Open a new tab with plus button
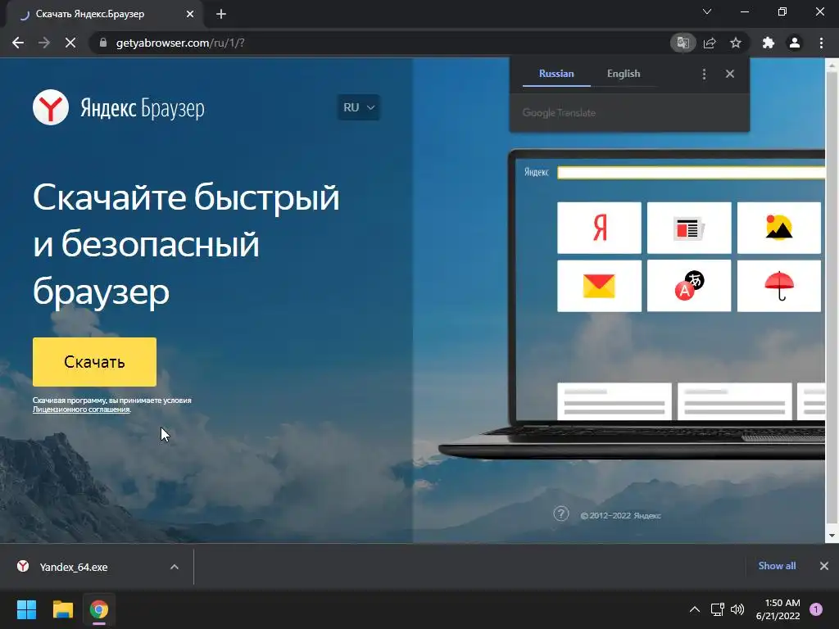 pyautogui.click(x=221, y=14)
